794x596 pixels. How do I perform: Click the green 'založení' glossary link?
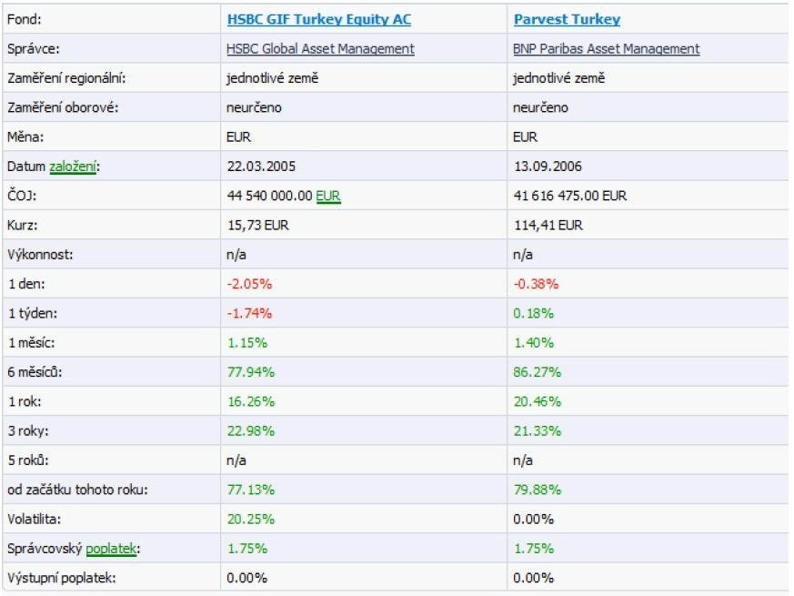[x=73, y=167]
